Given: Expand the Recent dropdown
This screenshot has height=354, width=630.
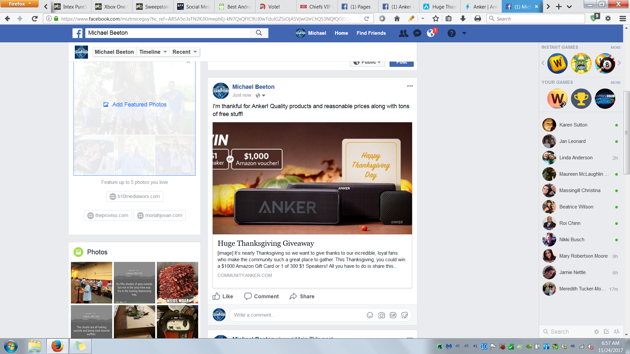Looking at the screenshot, I should [184, 52].
